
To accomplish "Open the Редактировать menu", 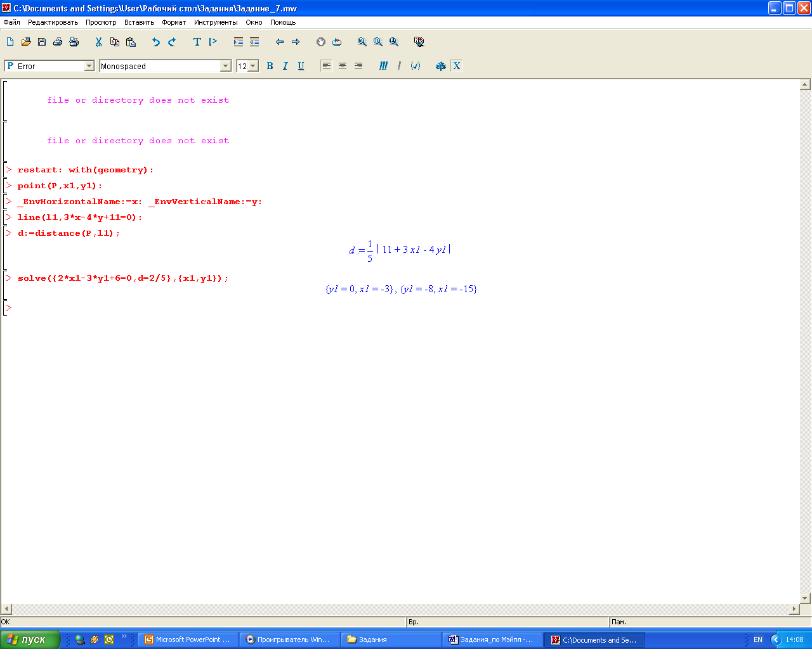I will tap(53, 22).
